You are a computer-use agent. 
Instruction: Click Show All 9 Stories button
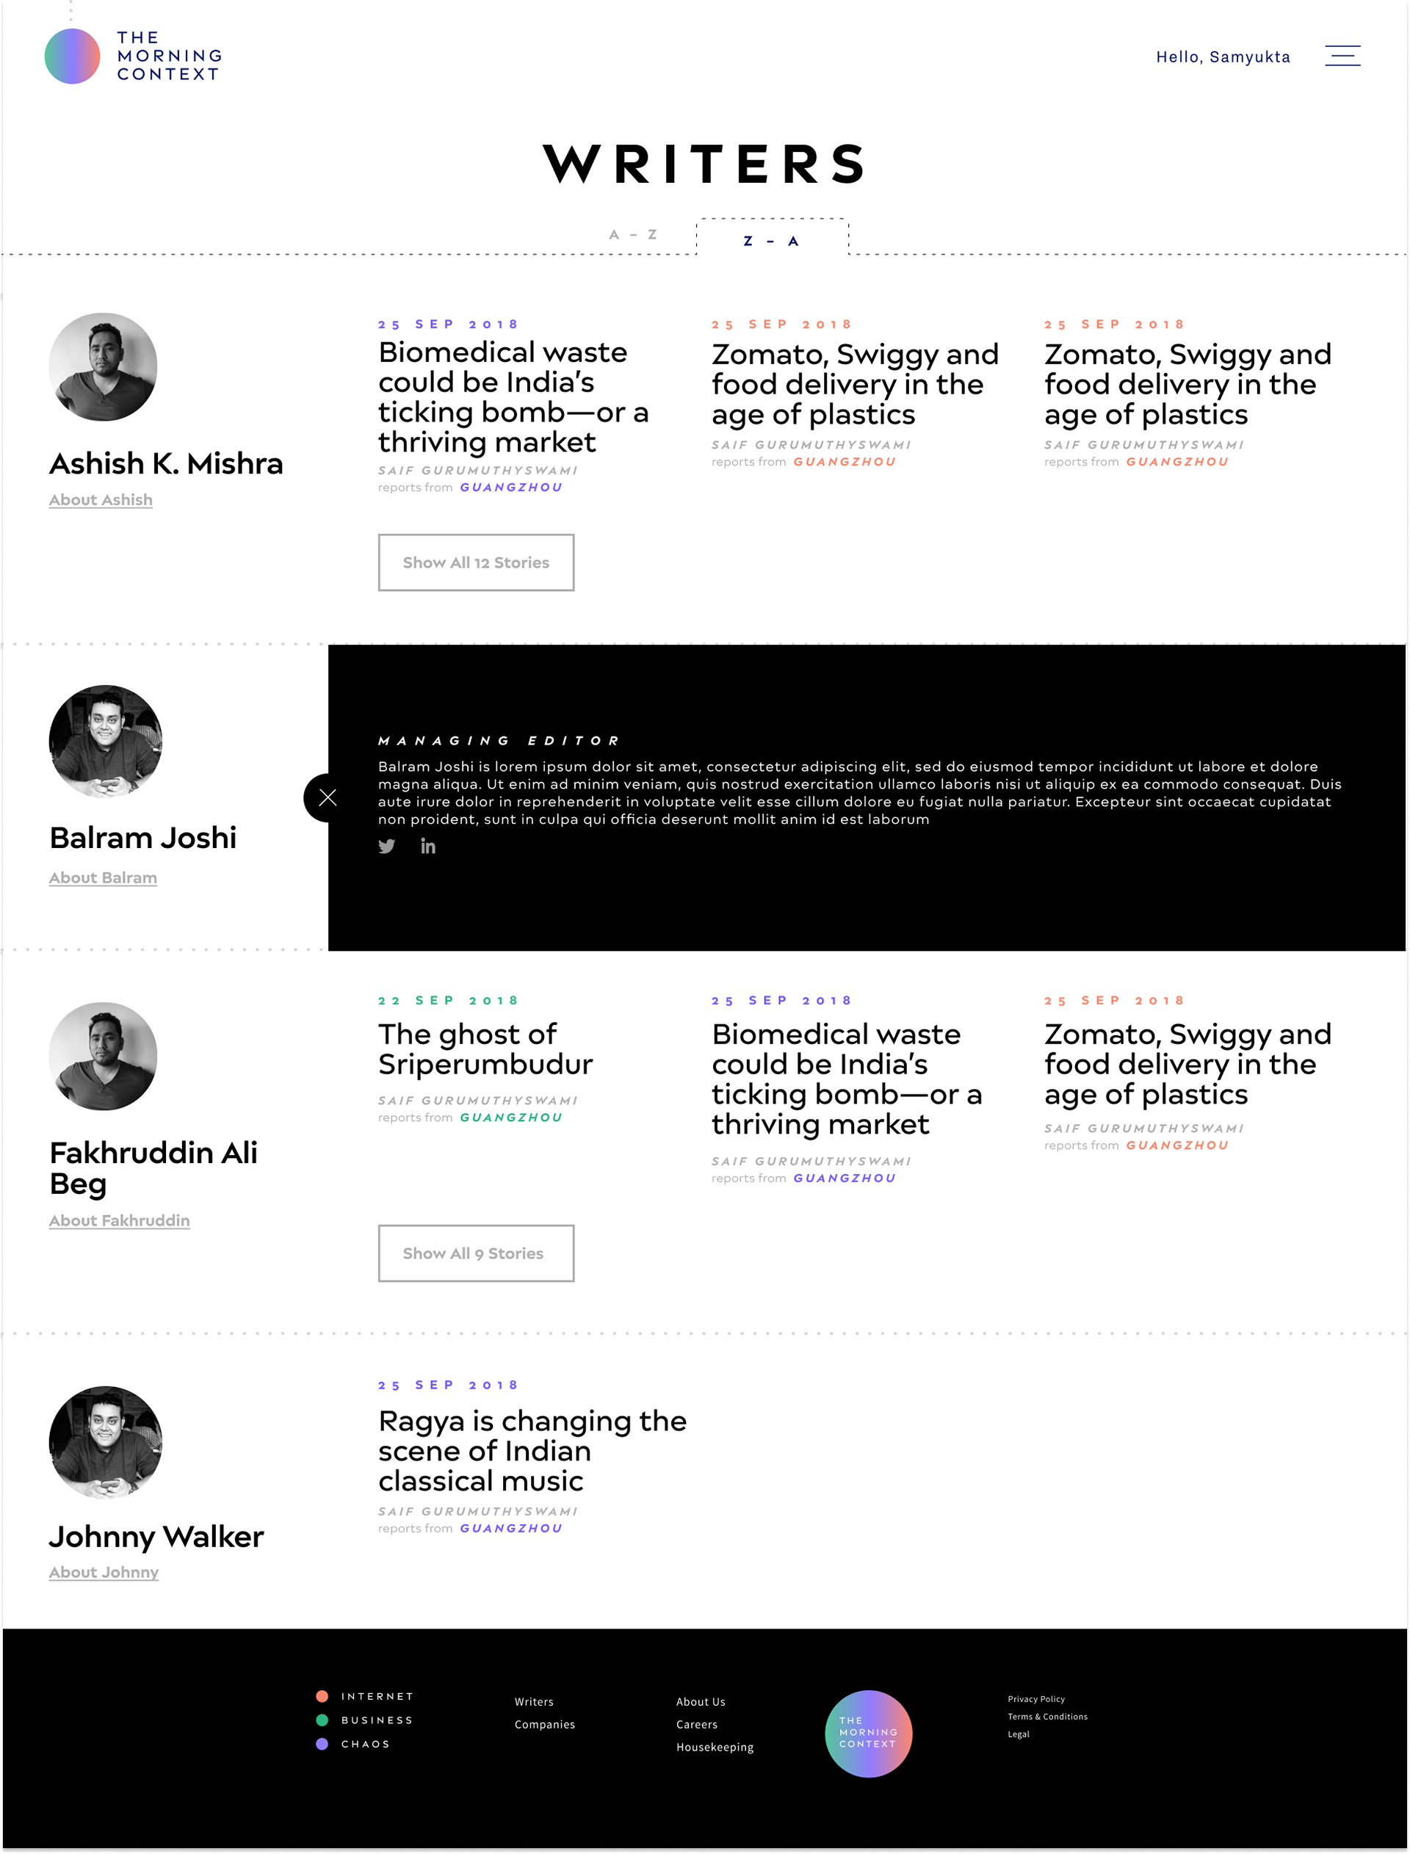476,1253
